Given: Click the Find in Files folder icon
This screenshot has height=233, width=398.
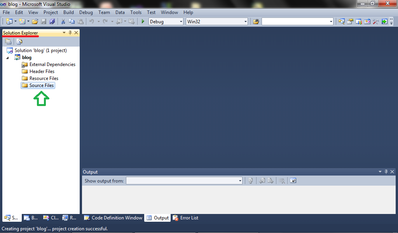Looking at the screenshot, I should 256,21.
